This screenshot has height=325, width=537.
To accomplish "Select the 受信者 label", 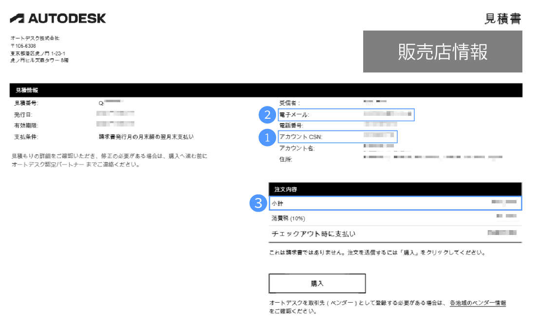I will (x=290, y=103).
